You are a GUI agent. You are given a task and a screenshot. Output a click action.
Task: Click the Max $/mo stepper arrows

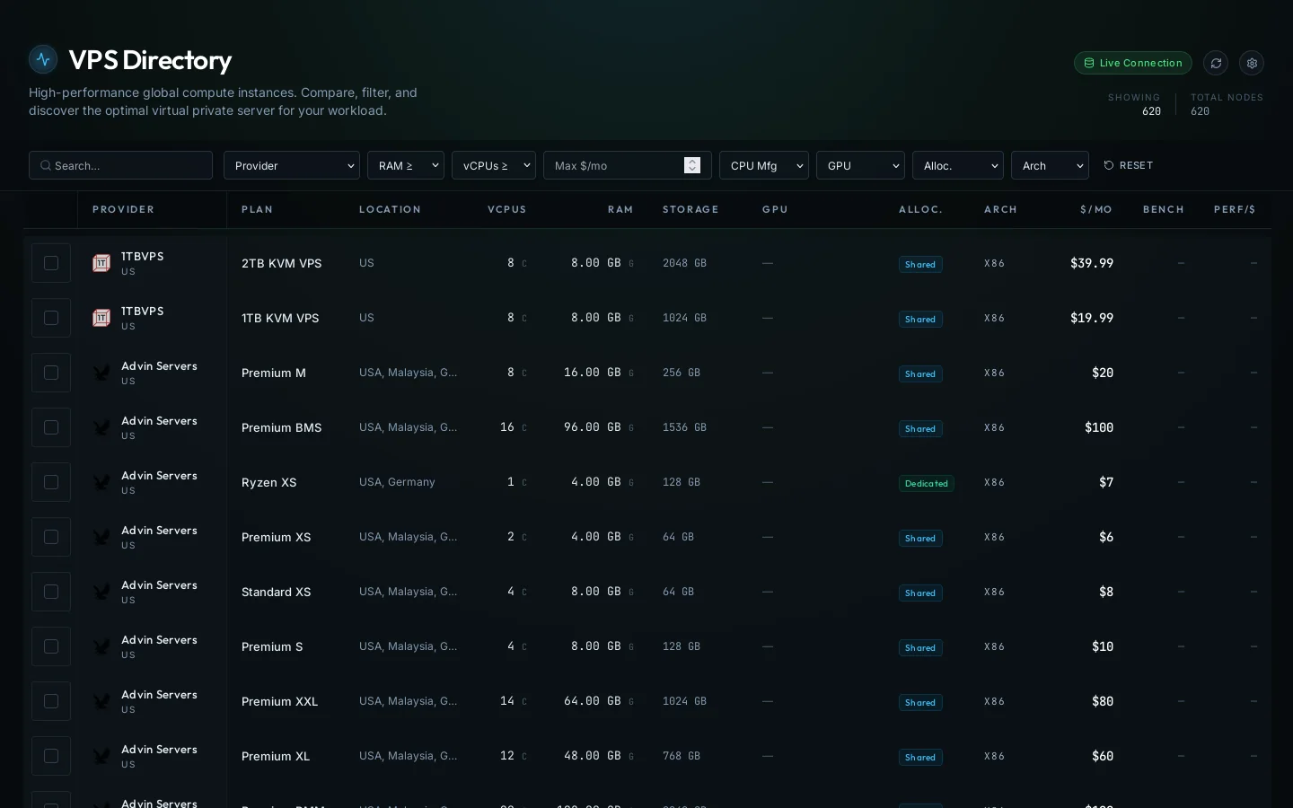[692, 165]
